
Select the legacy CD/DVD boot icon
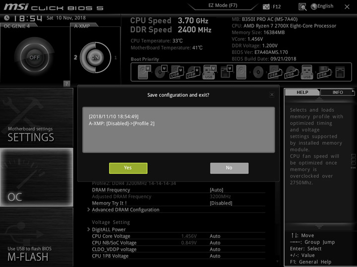click(258, 72)
